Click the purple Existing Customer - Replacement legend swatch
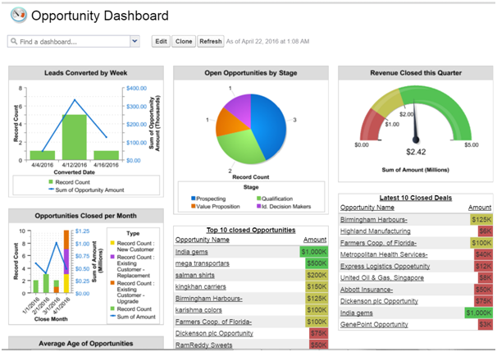The height and width of the screenshot is (352, 497). [x=112, y=257]
